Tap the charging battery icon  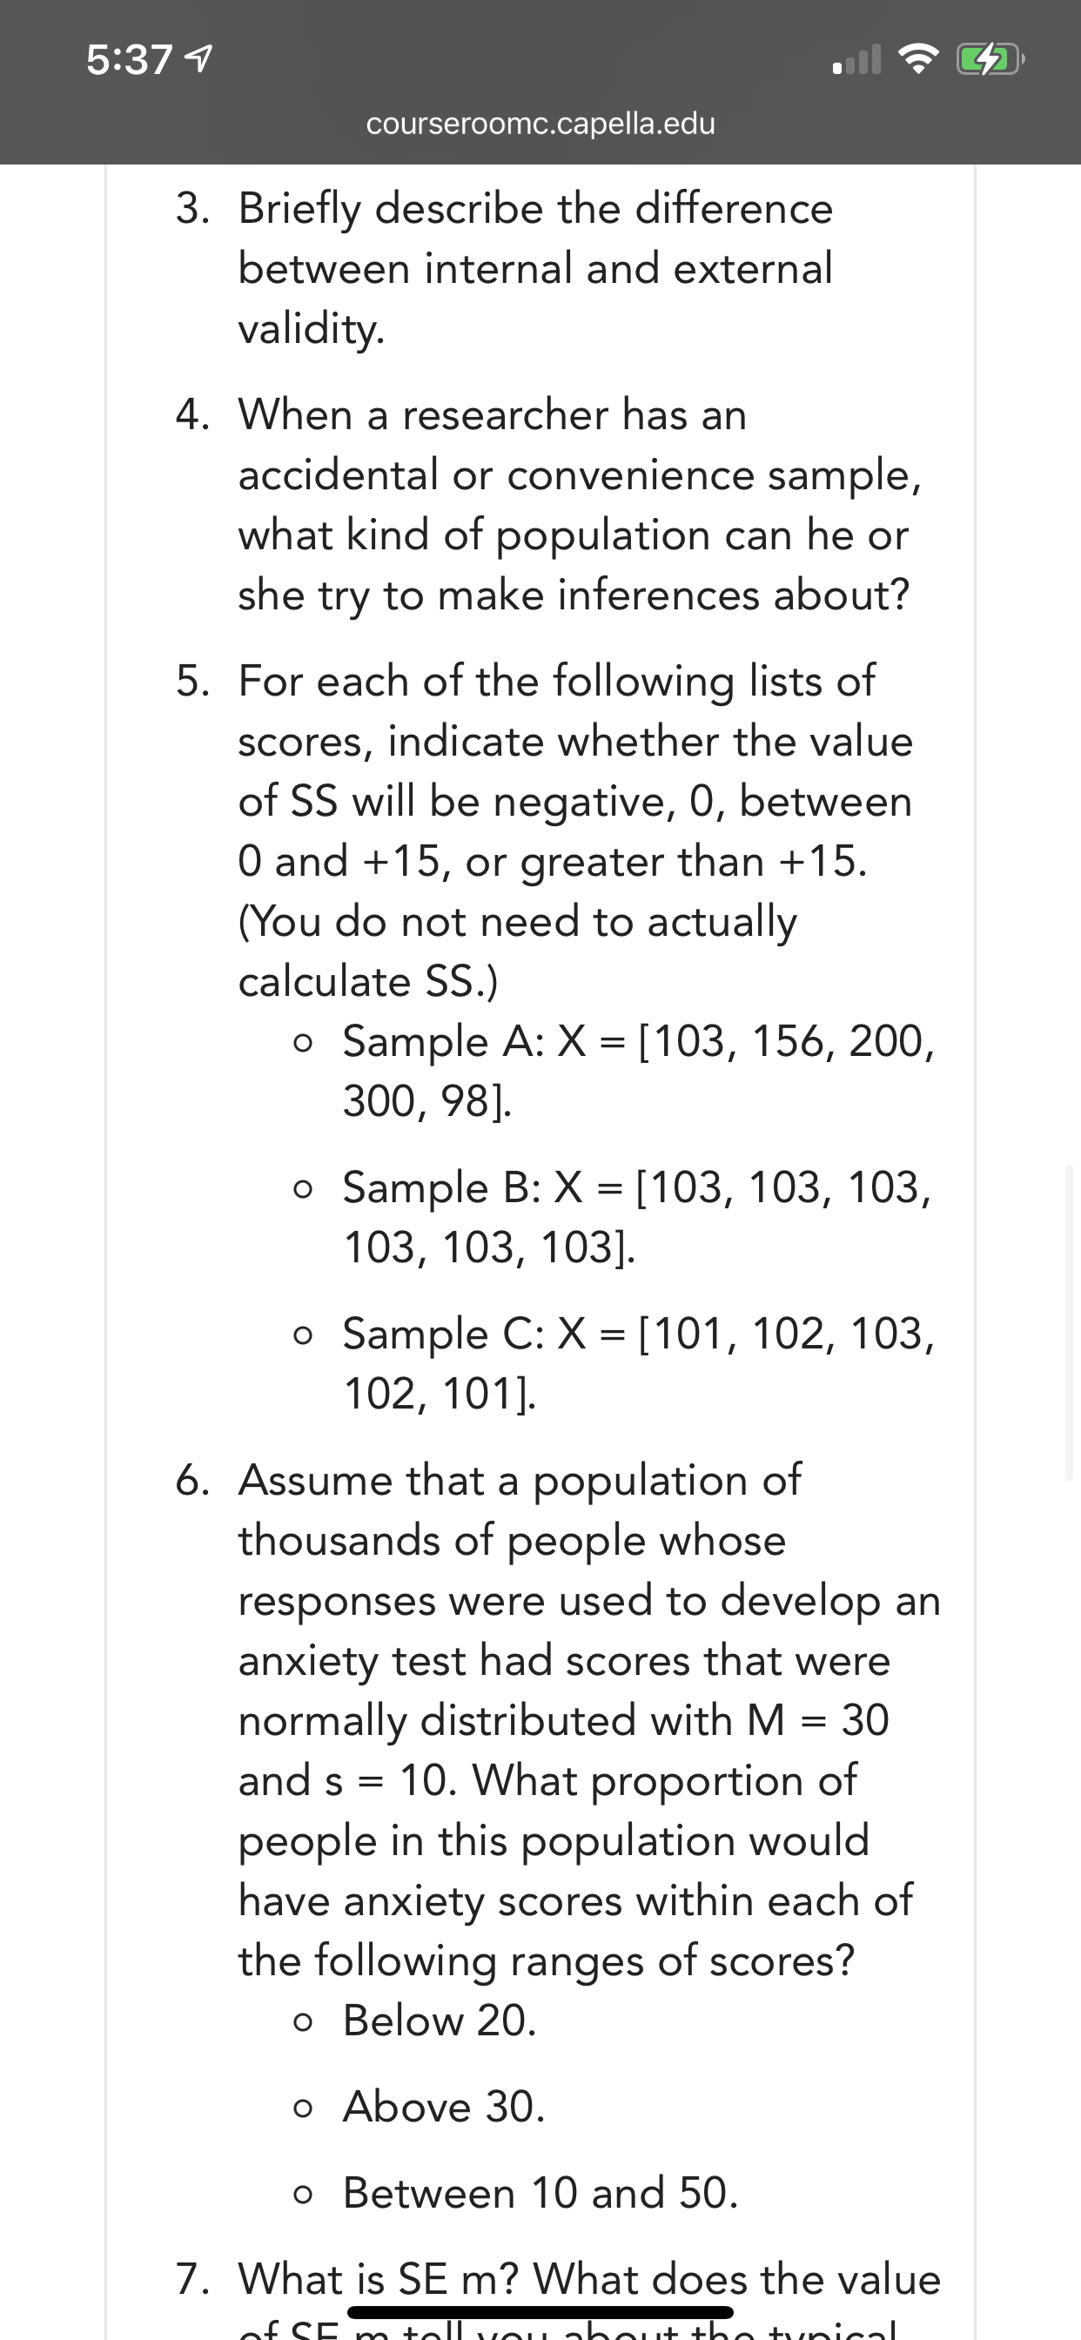coord(990,60)
